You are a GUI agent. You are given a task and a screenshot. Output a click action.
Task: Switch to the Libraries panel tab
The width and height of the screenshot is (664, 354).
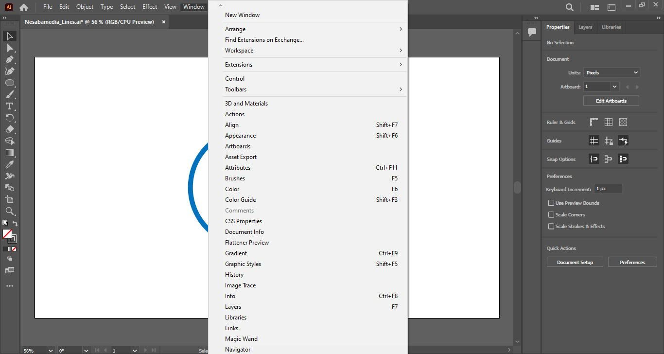coord(611,27)
